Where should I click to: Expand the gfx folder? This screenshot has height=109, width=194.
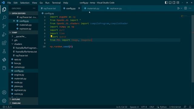tap(23, 40)
